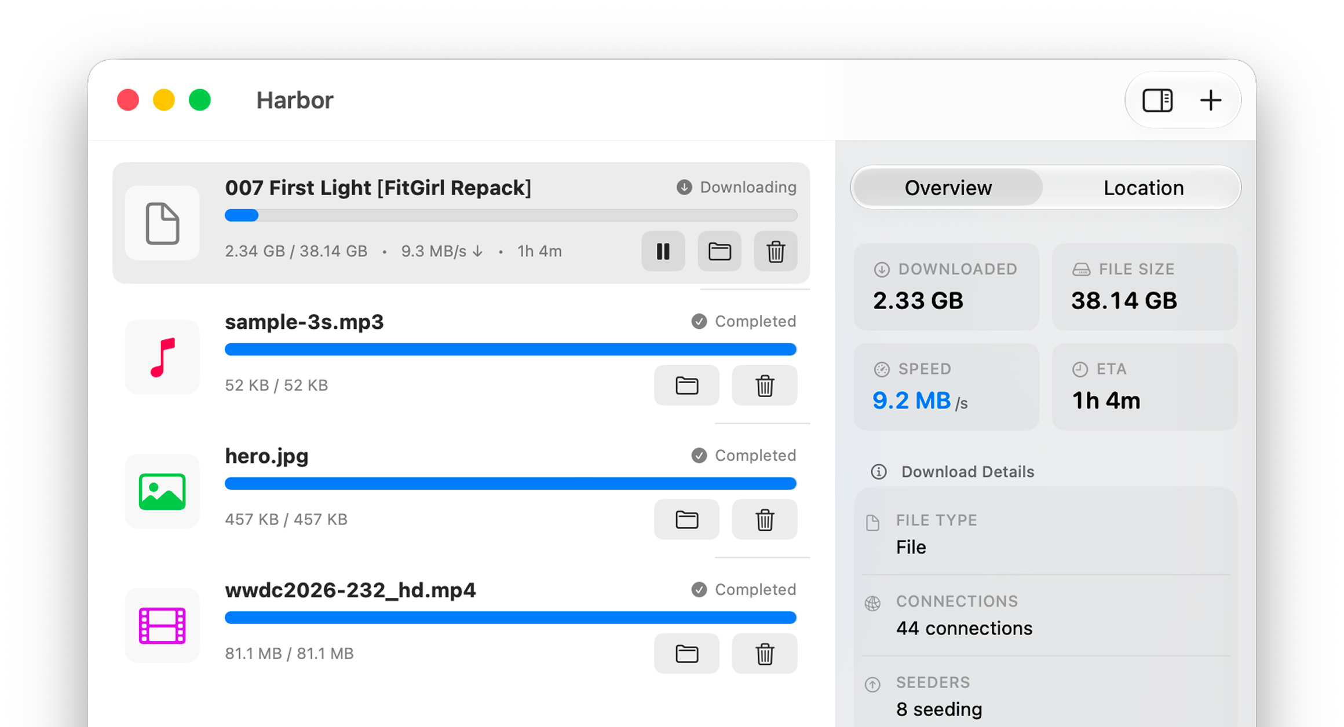The height and width of the screenshot is (727, 1344).
Task: Click the 9.3 MB/s speed text
Action: [441, 251]
